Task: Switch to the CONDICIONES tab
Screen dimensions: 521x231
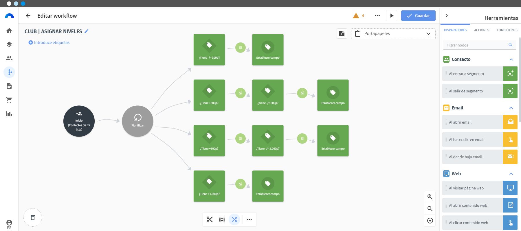Action: point(507,30)
